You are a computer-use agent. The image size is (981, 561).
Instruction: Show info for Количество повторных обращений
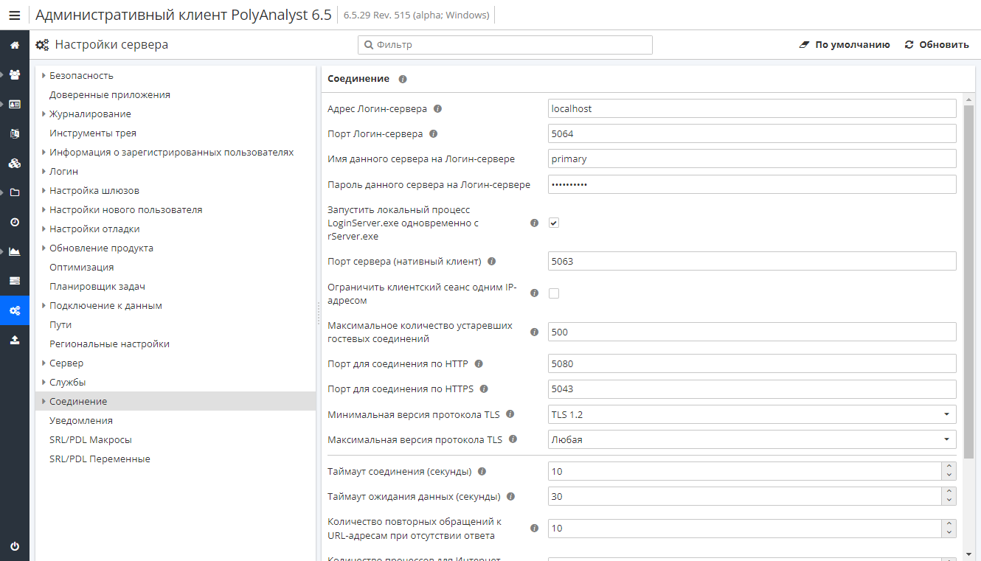535,528
